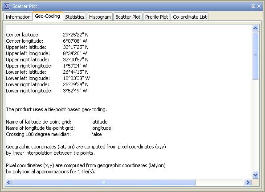
Task: Open the Histogram tab
Action: (x=100, y=17)
